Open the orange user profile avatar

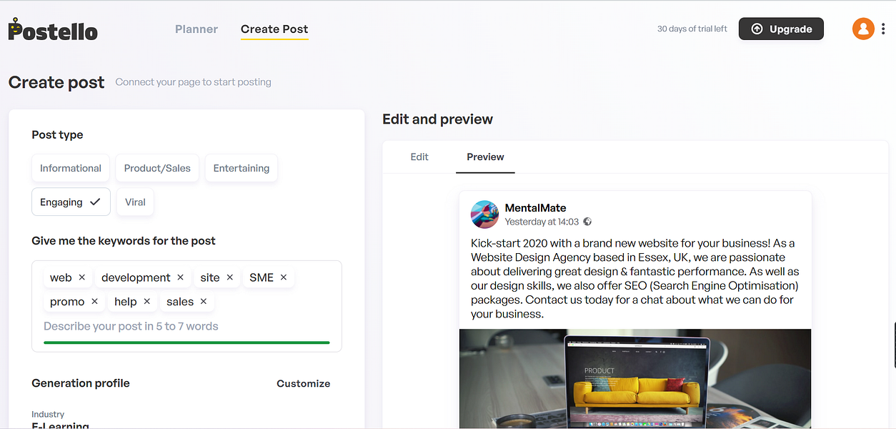coord(863,29)
